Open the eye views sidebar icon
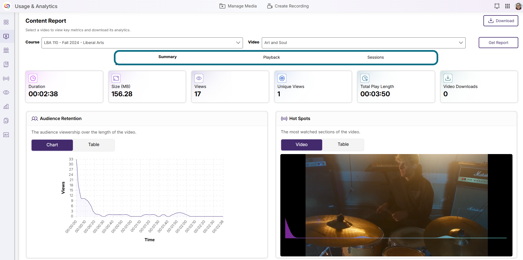523x260 pixels. [6, 92]
